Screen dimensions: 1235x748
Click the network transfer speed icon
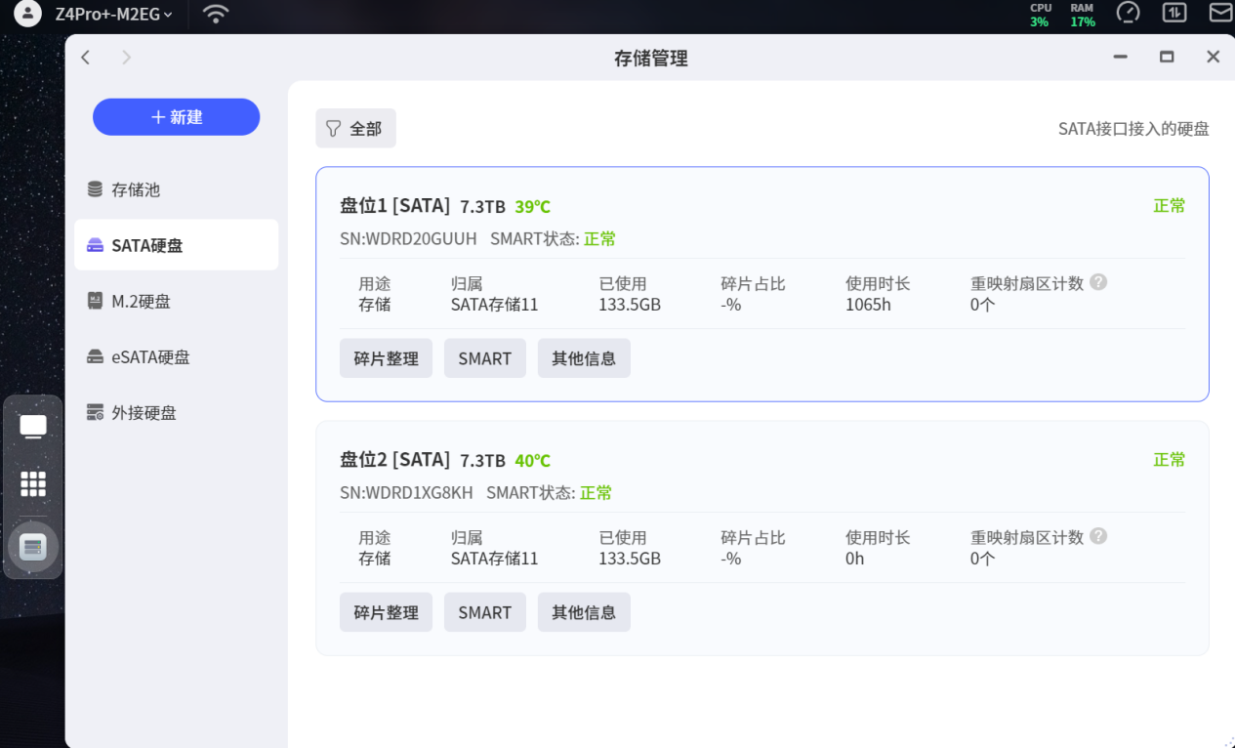(x=1173, y=13)
